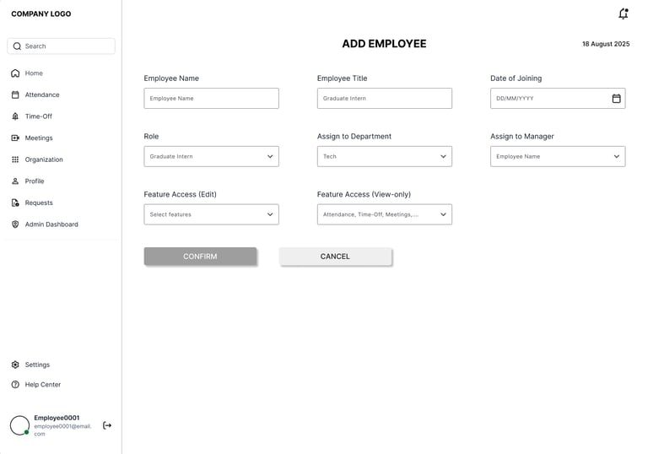Click the Attendance calendar icon in sidebar
Viewport: 648px width, 454px height.
(x=15, y=95)
